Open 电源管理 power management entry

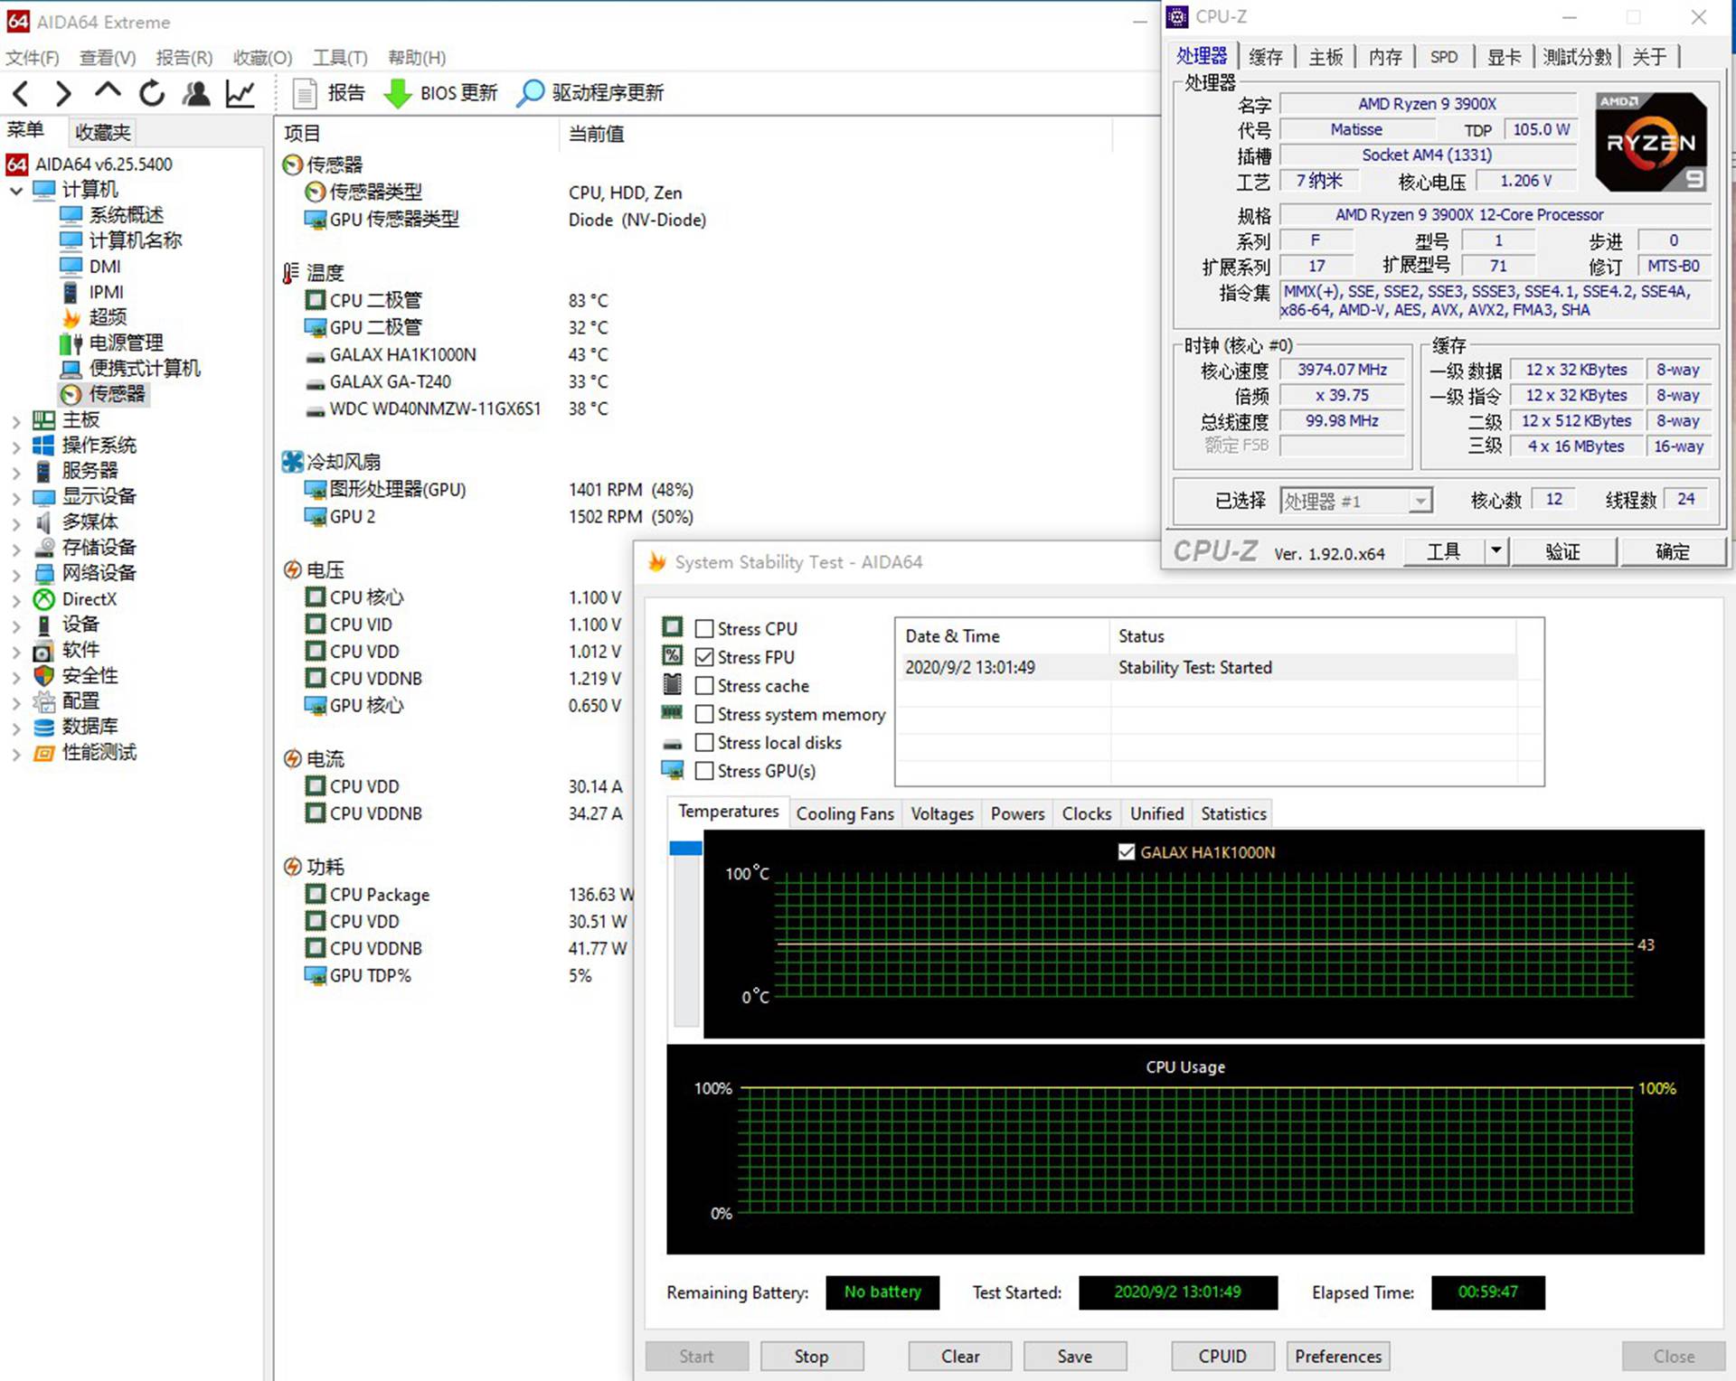click(x=112, y=343)
